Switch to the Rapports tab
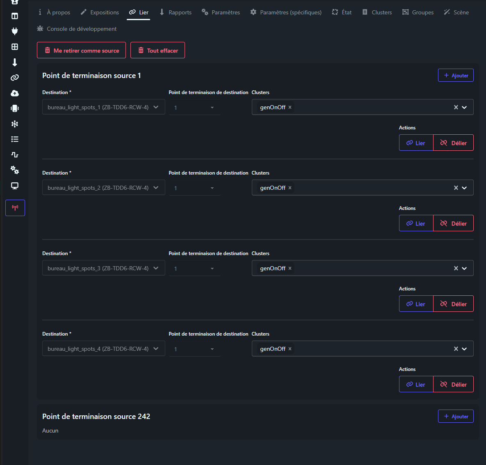The height and width of the screenshot is (465, 486). (176, 12)
